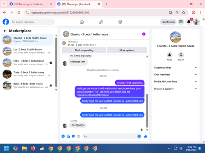The width and height of the screenshot is (205, 153).
Task: Show hidden system tray icons chevron
Action: point(169,148)
